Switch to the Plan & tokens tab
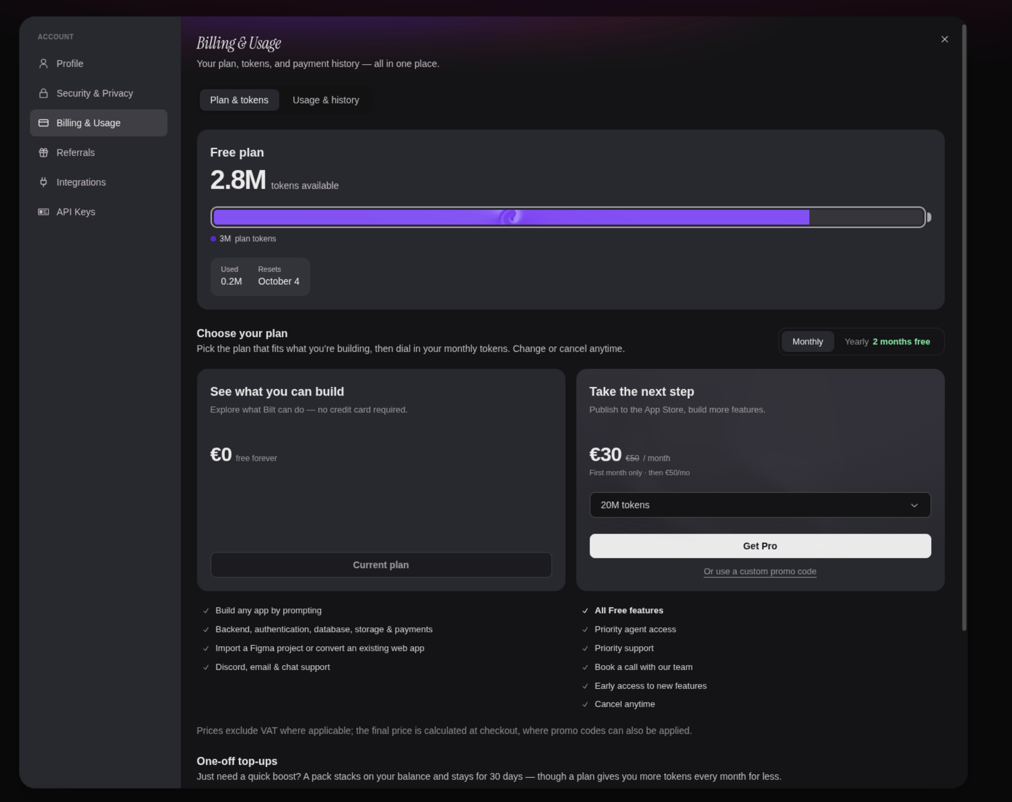This screenshot has height=802, width=1012. click(239, 100)
